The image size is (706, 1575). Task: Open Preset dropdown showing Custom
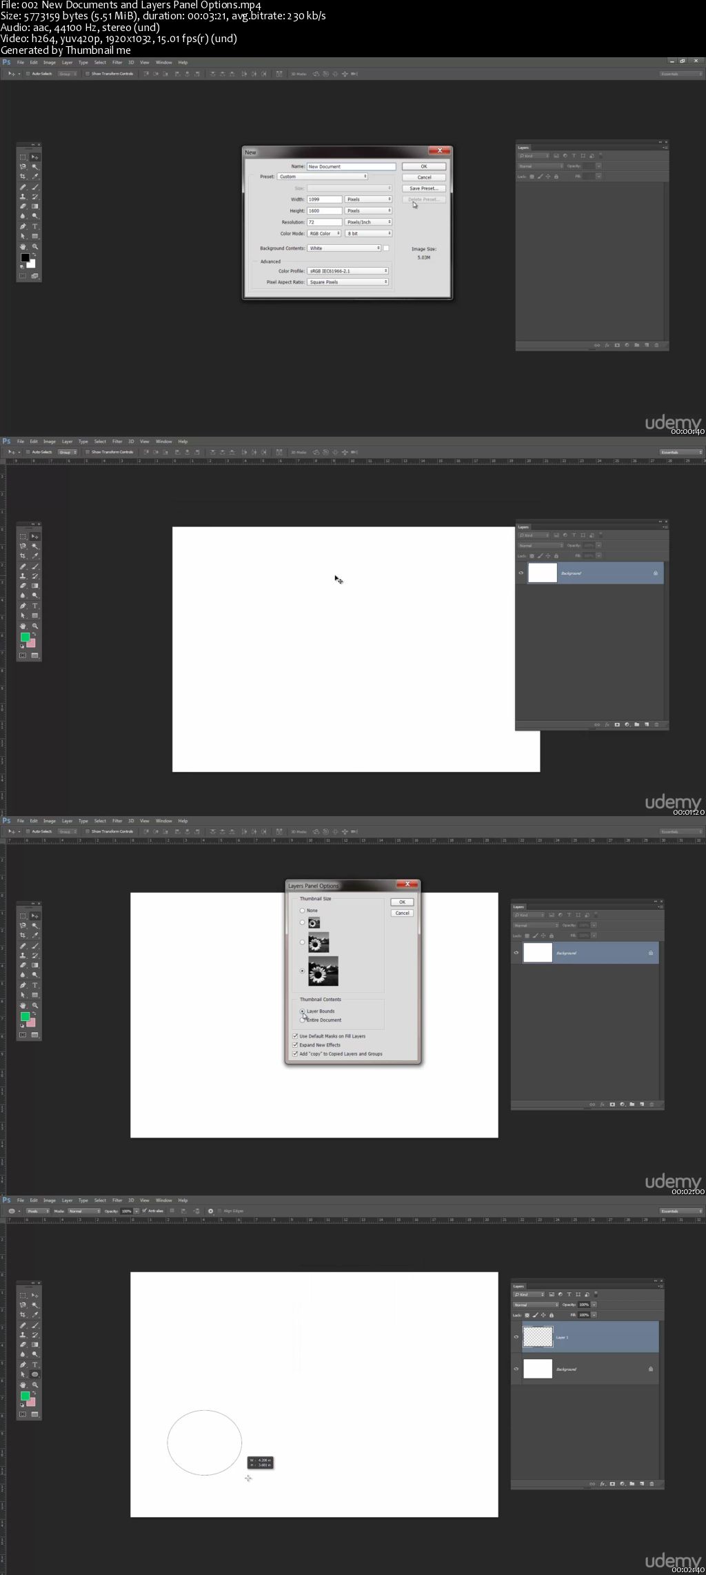click(x=322, y=177)
